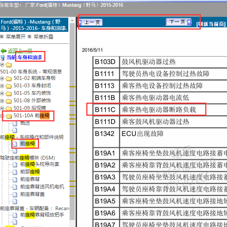Open the 前座靠背 page
Image resolution: width=227 pixels, height=227 pixels.
30,179
